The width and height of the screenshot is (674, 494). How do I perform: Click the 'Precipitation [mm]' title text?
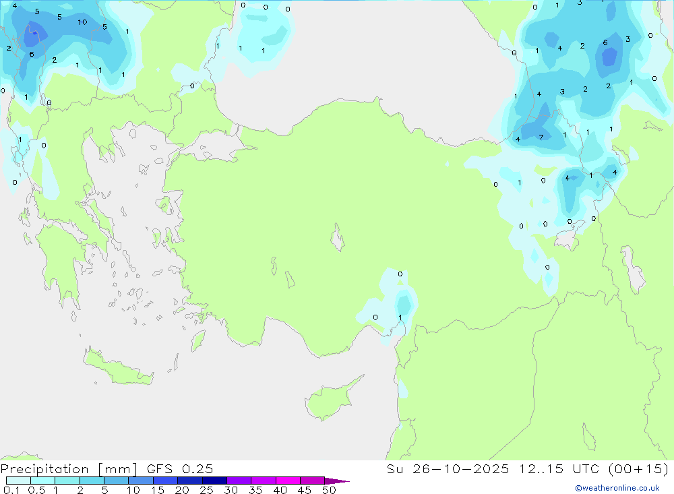pyautogui.click(x=69, y=469)
